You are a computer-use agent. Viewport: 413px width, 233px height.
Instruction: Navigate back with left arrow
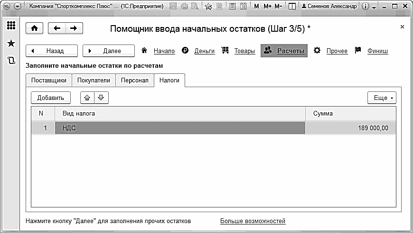[x=57, y=28]
